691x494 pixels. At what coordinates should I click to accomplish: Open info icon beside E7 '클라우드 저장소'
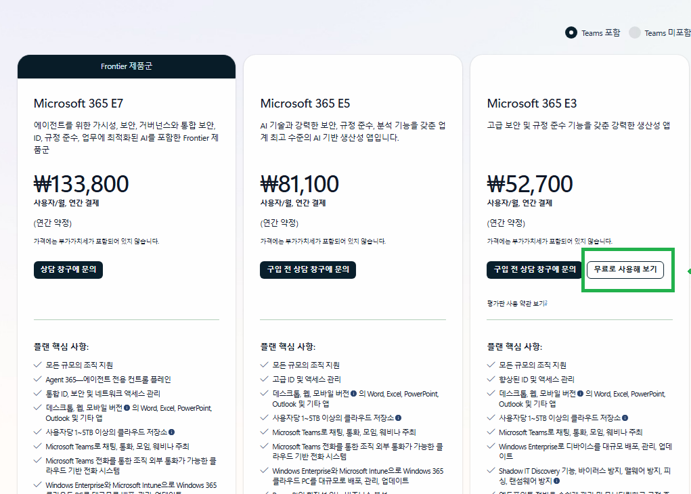(171, 432)
